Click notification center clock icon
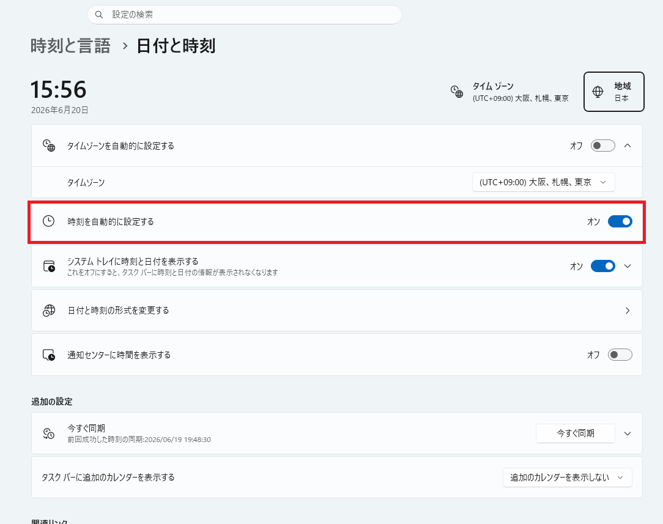663x524 pixels. (49, 355)
